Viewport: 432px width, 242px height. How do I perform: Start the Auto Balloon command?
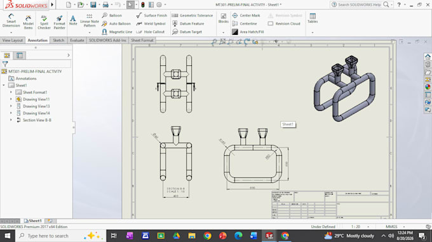pyautogui.click(x=116, y=23)
